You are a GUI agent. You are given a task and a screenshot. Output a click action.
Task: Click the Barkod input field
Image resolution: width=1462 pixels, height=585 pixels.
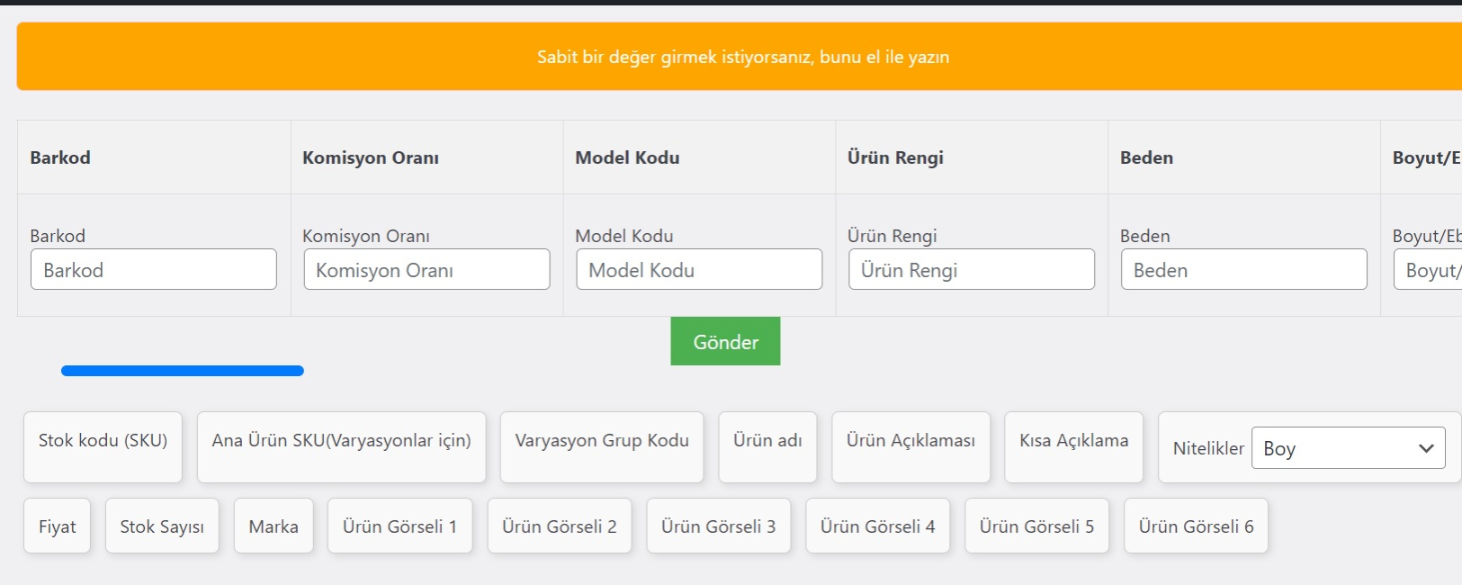tap(154, 270)
